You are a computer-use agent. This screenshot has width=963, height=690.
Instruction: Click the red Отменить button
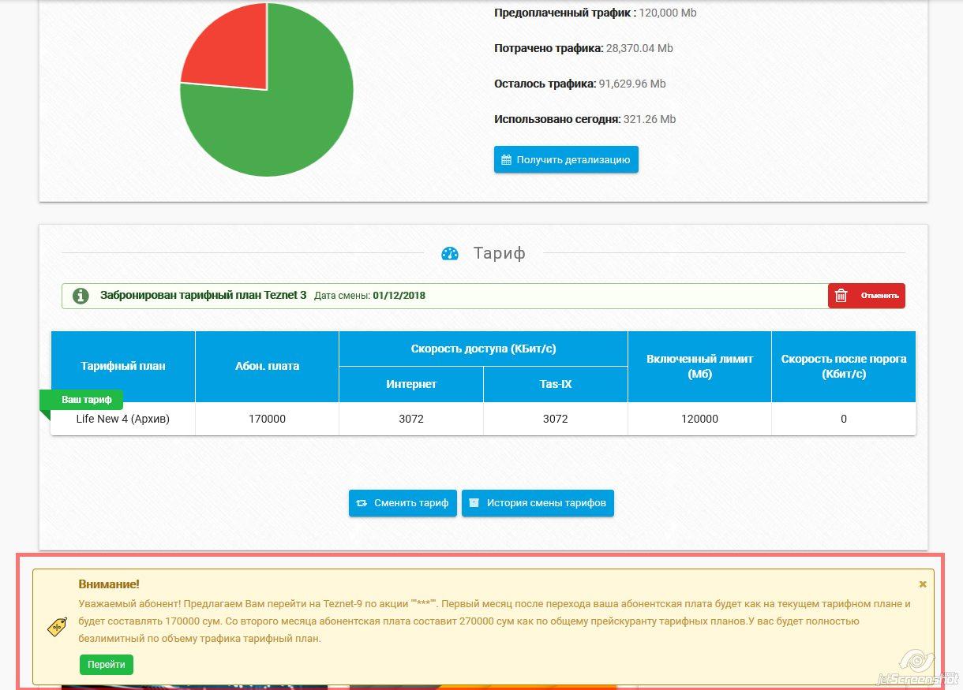867,296
